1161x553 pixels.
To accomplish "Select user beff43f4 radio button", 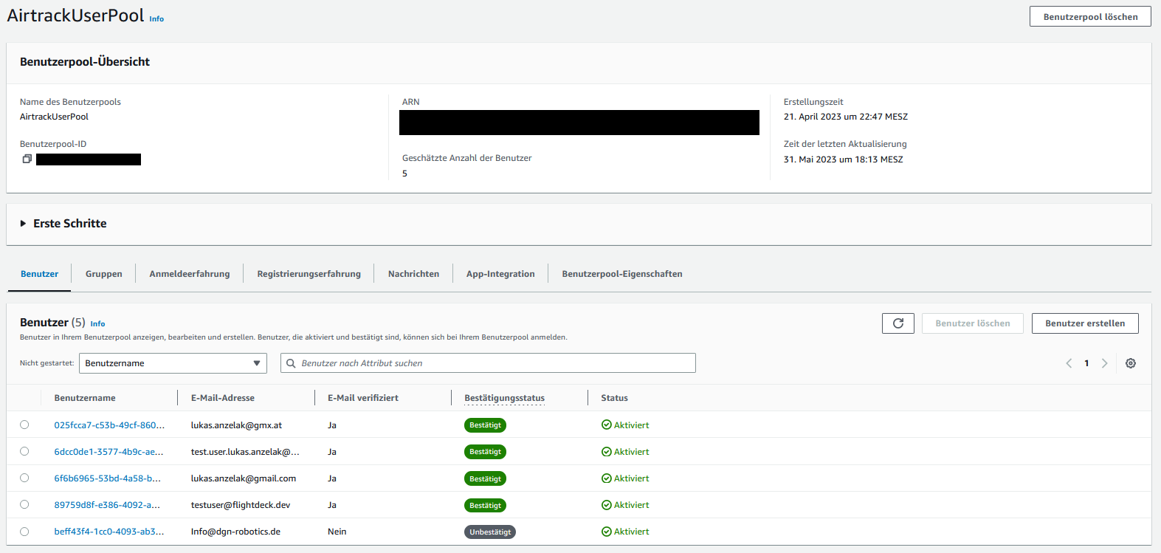I will 24,532.
